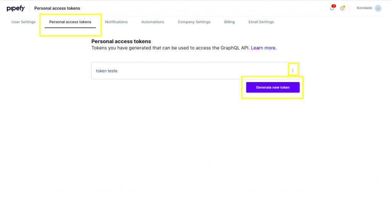Viewport: 391px width, 197px height.
Task: Go to the Notifications tab
Action: click(x=116, y=22)
